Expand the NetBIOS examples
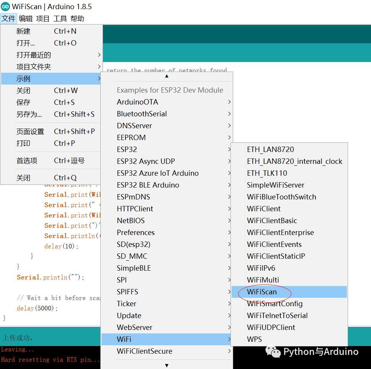The width and height of the screenshot is (371, 369). 166,220
